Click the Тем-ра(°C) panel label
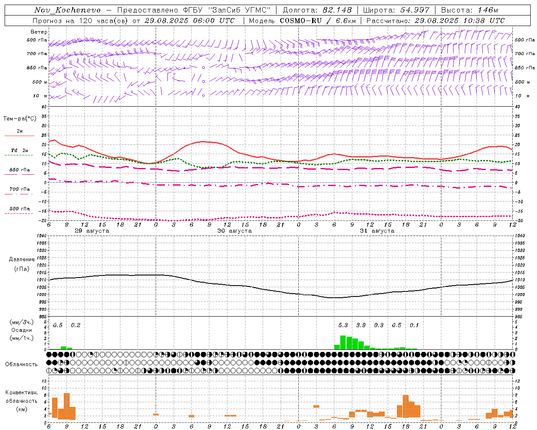 20,119
